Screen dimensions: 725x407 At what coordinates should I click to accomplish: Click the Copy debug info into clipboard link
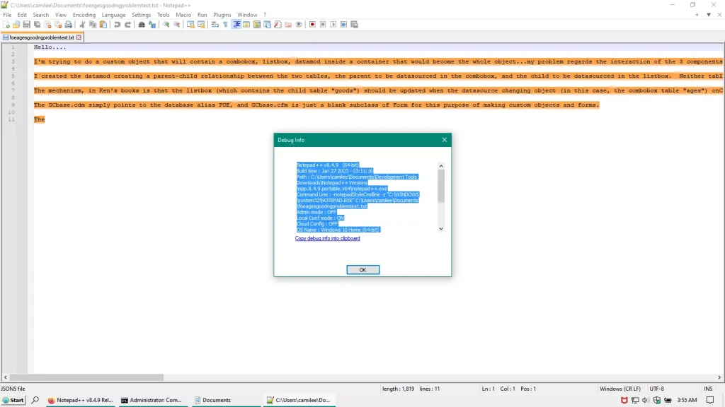(327, 238)
